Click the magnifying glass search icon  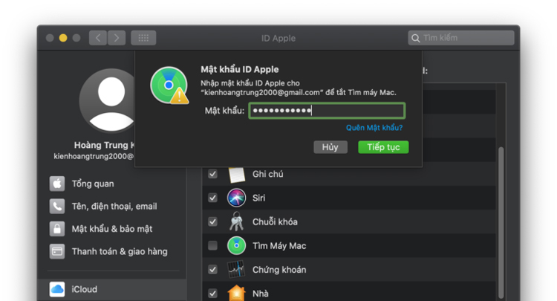point(416,38)
